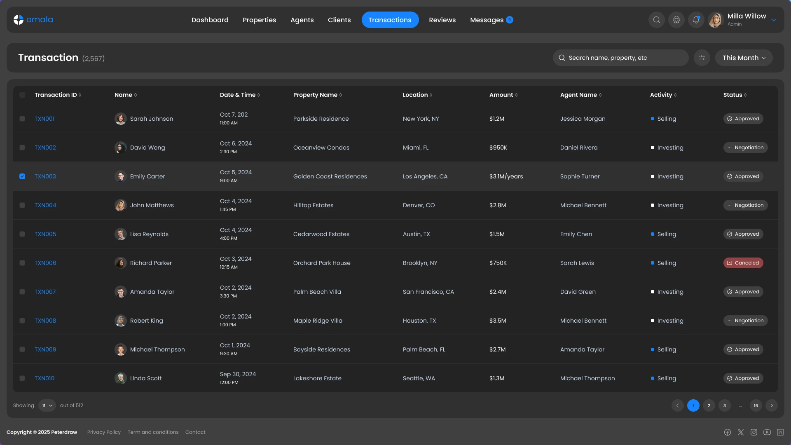This screenshot has width=791, height=445.
Task: Open the filter options beside the search bar
Action: (702, 58)
